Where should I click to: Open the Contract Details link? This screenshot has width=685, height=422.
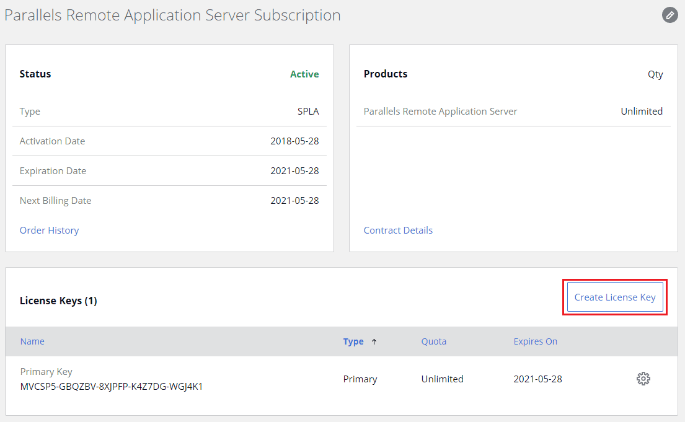pyautogui.click(x=398, y=231)
